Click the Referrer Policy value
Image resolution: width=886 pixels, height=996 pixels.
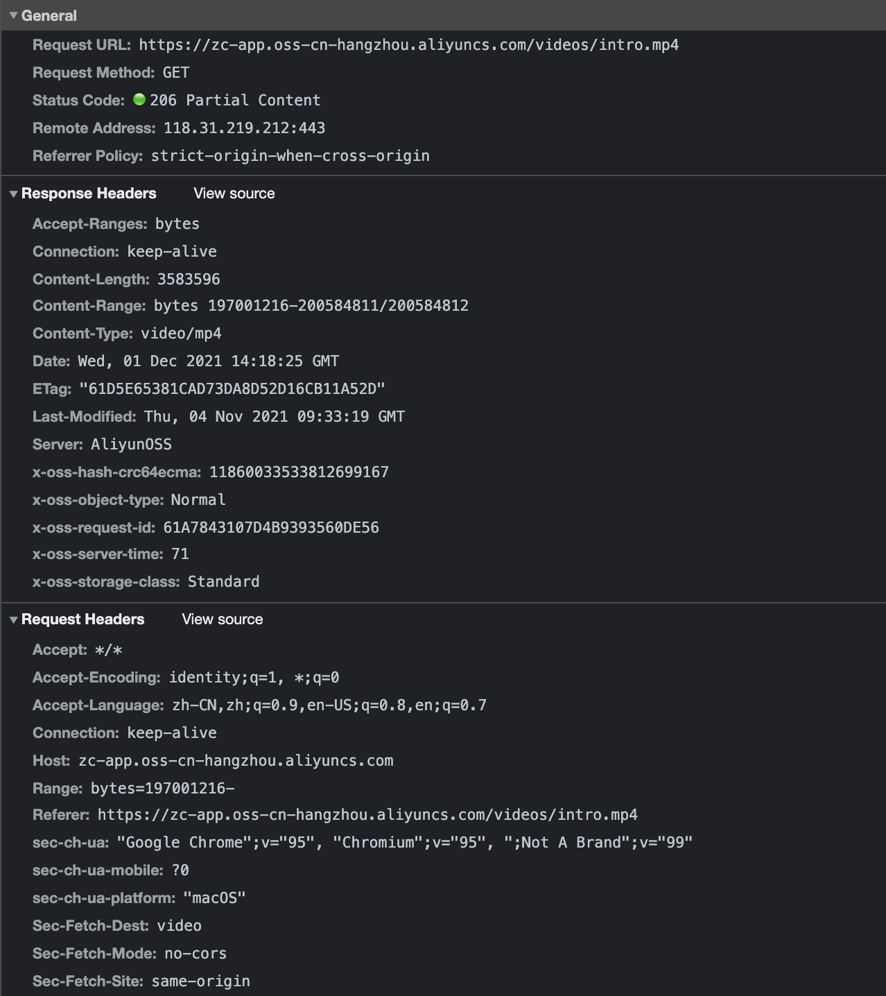click(x=290, y=156)
